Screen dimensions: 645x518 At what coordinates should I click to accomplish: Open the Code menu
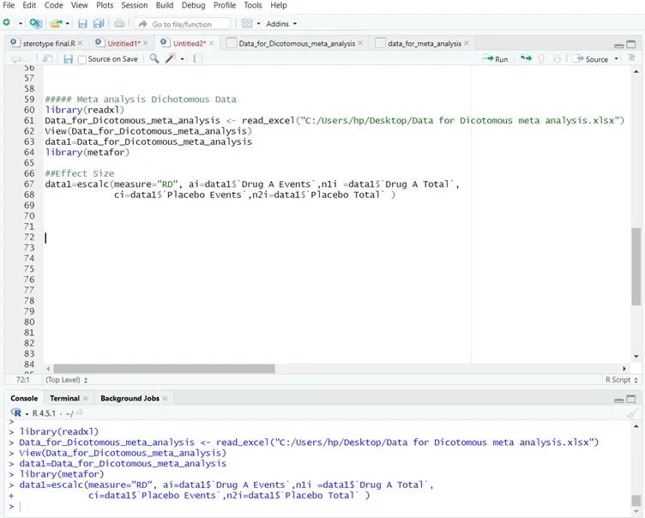click(53, 5)
